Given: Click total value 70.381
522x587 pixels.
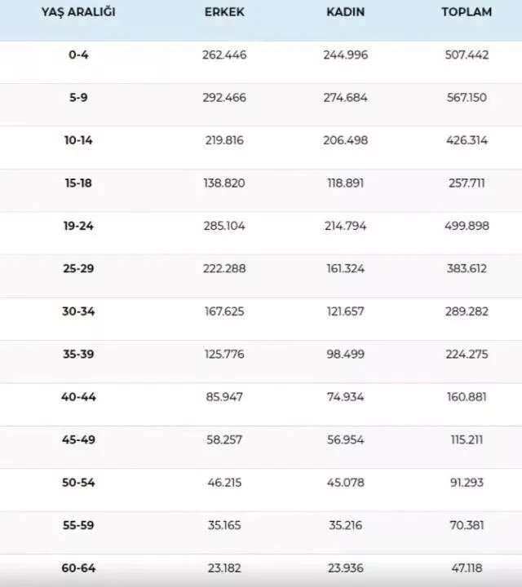Looking at the screenshot, I should coord(467,525).
